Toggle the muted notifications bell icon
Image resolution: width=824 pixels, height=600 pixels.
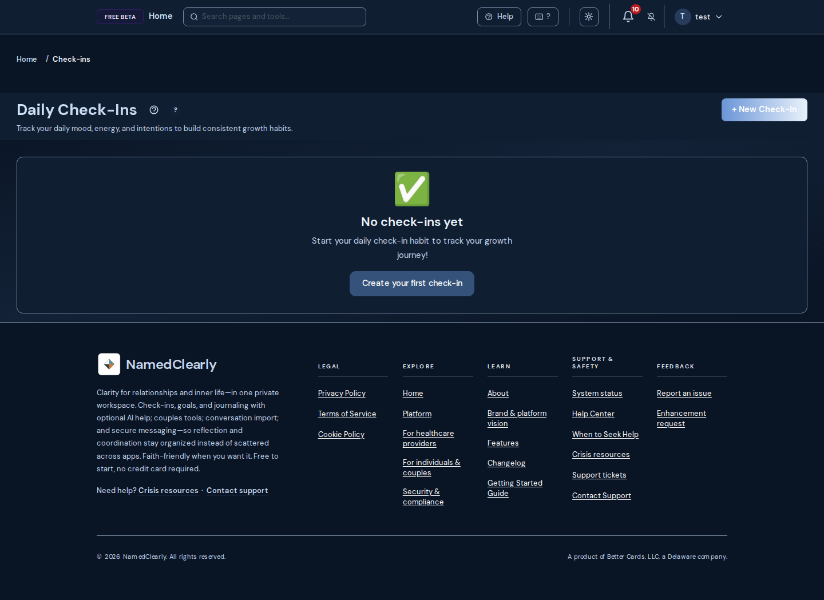(651, 17)
